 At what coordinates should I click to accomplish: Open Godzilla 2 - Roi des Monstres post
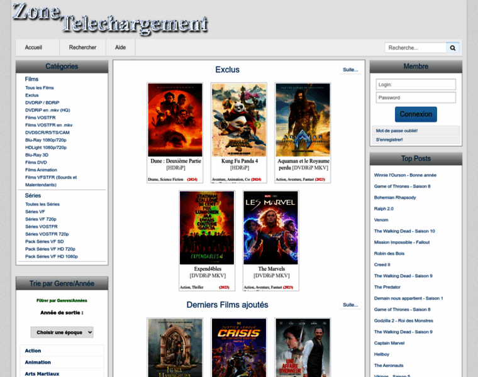[404, 320]
